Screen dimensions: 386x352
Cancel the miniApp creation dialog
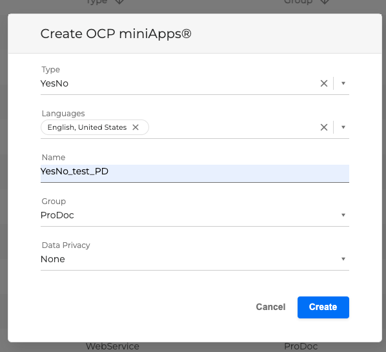coord(270,307)
